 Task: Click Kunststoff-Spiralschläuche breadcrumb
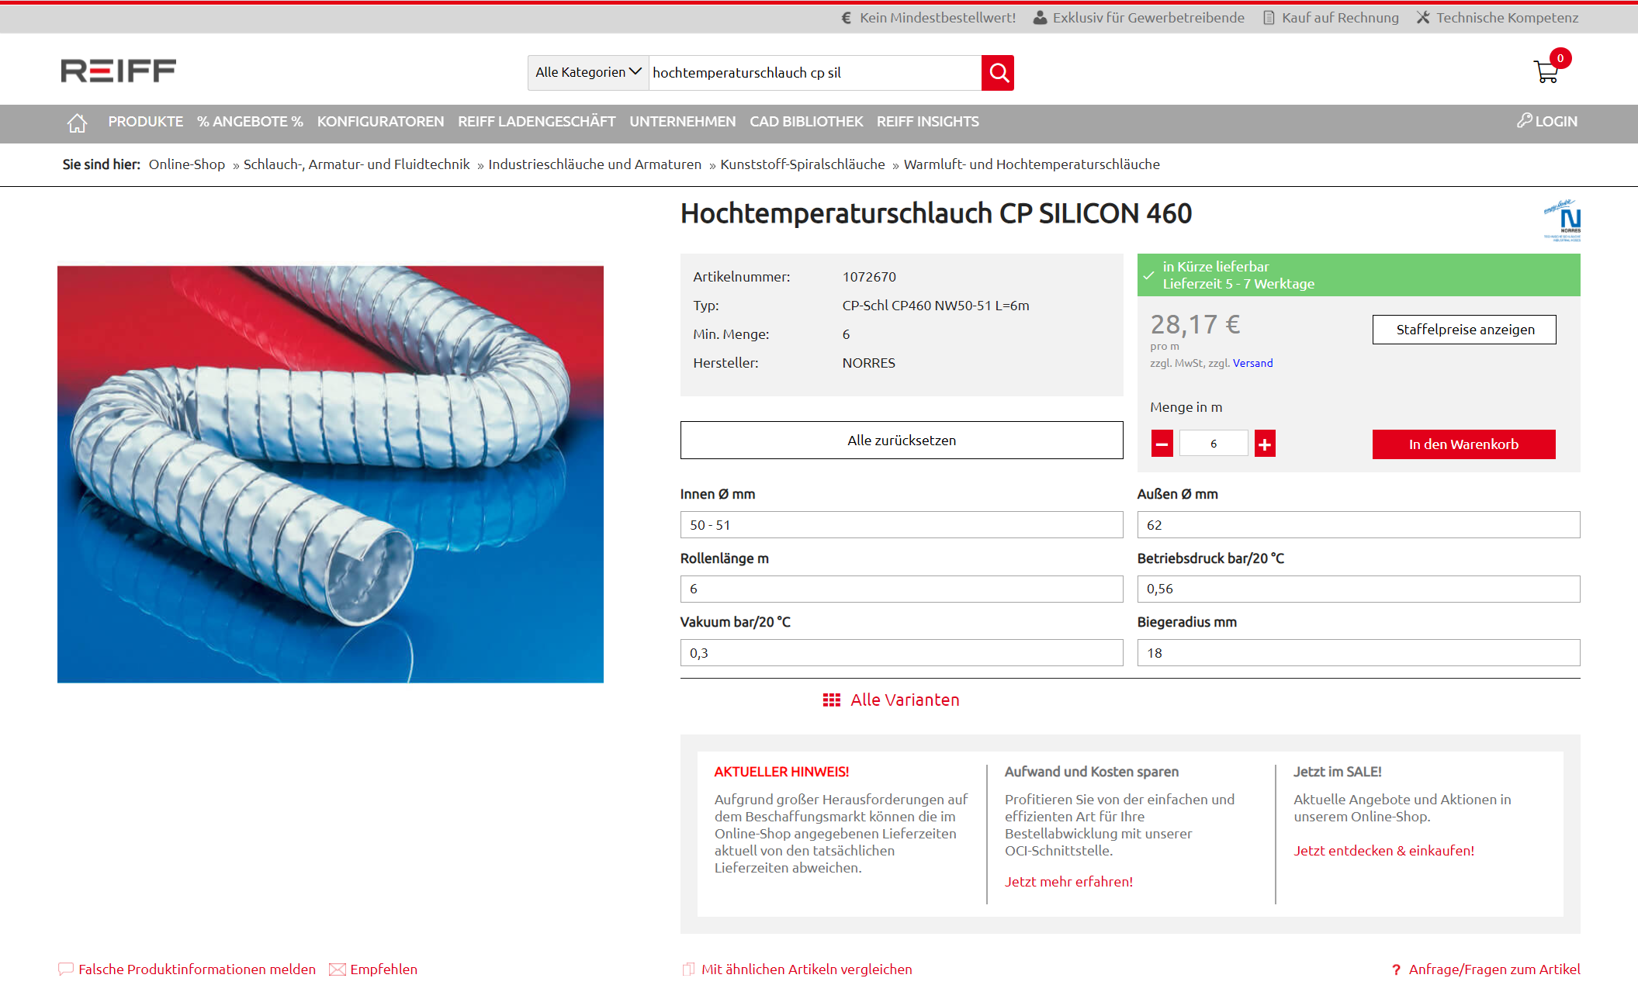tap(802, 164)
